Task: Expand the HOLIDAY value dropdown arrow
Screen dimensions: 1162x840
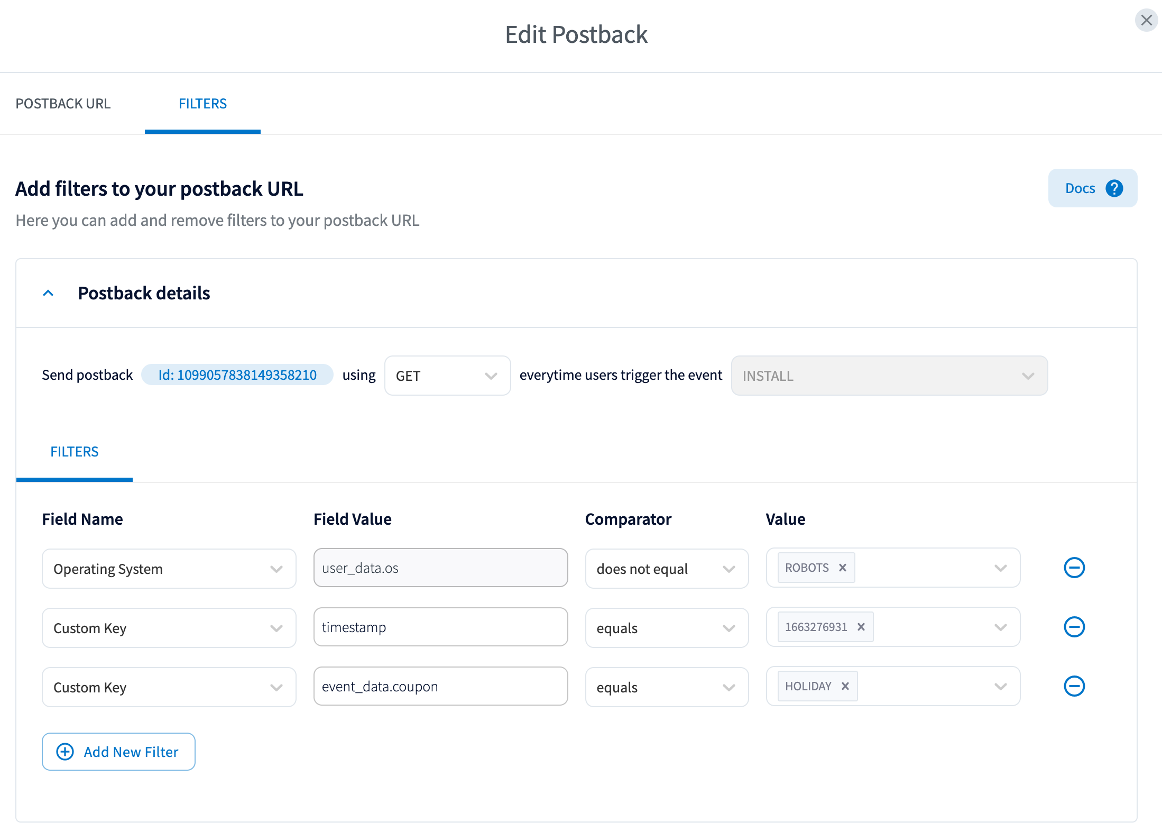Action: (1000, 687)
